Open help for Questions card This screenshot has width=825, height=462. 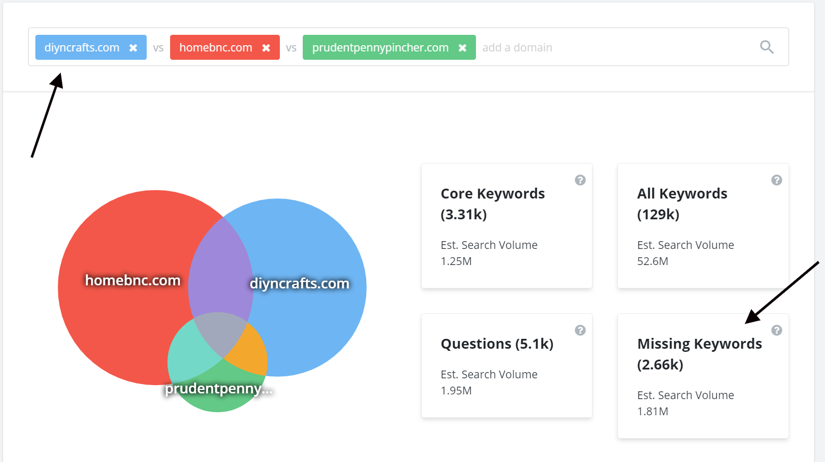(x=580, y=330)
